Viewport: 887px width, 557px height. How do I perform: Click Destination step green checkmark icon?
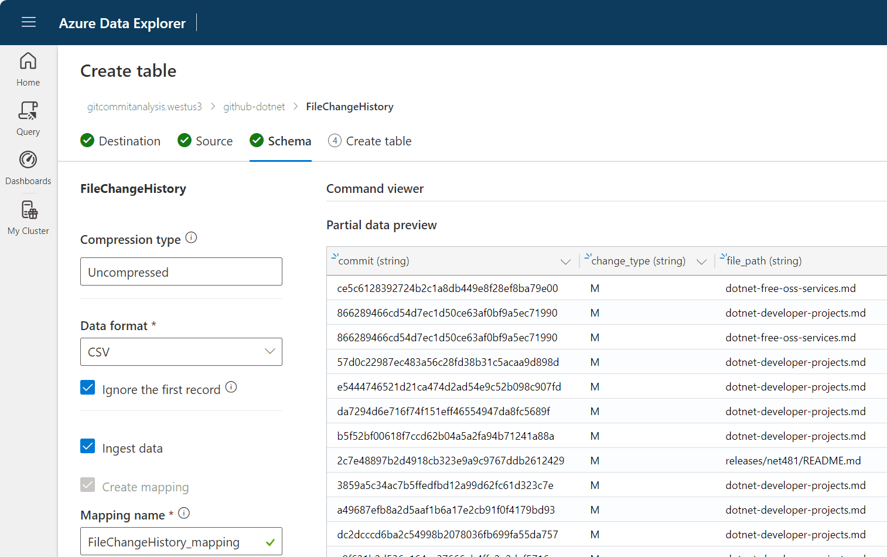(x=87, y=140)
